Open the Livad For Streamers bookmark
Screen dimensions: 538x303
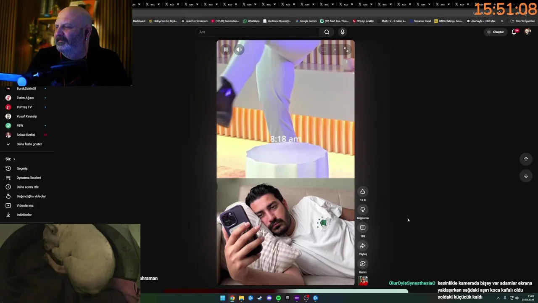coord(194,21)
